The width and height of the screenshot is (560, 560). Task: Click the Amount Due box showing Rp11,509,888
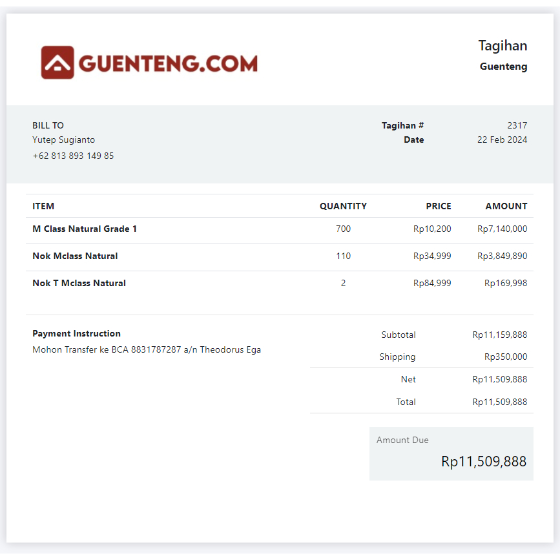[x=451, y=453]
